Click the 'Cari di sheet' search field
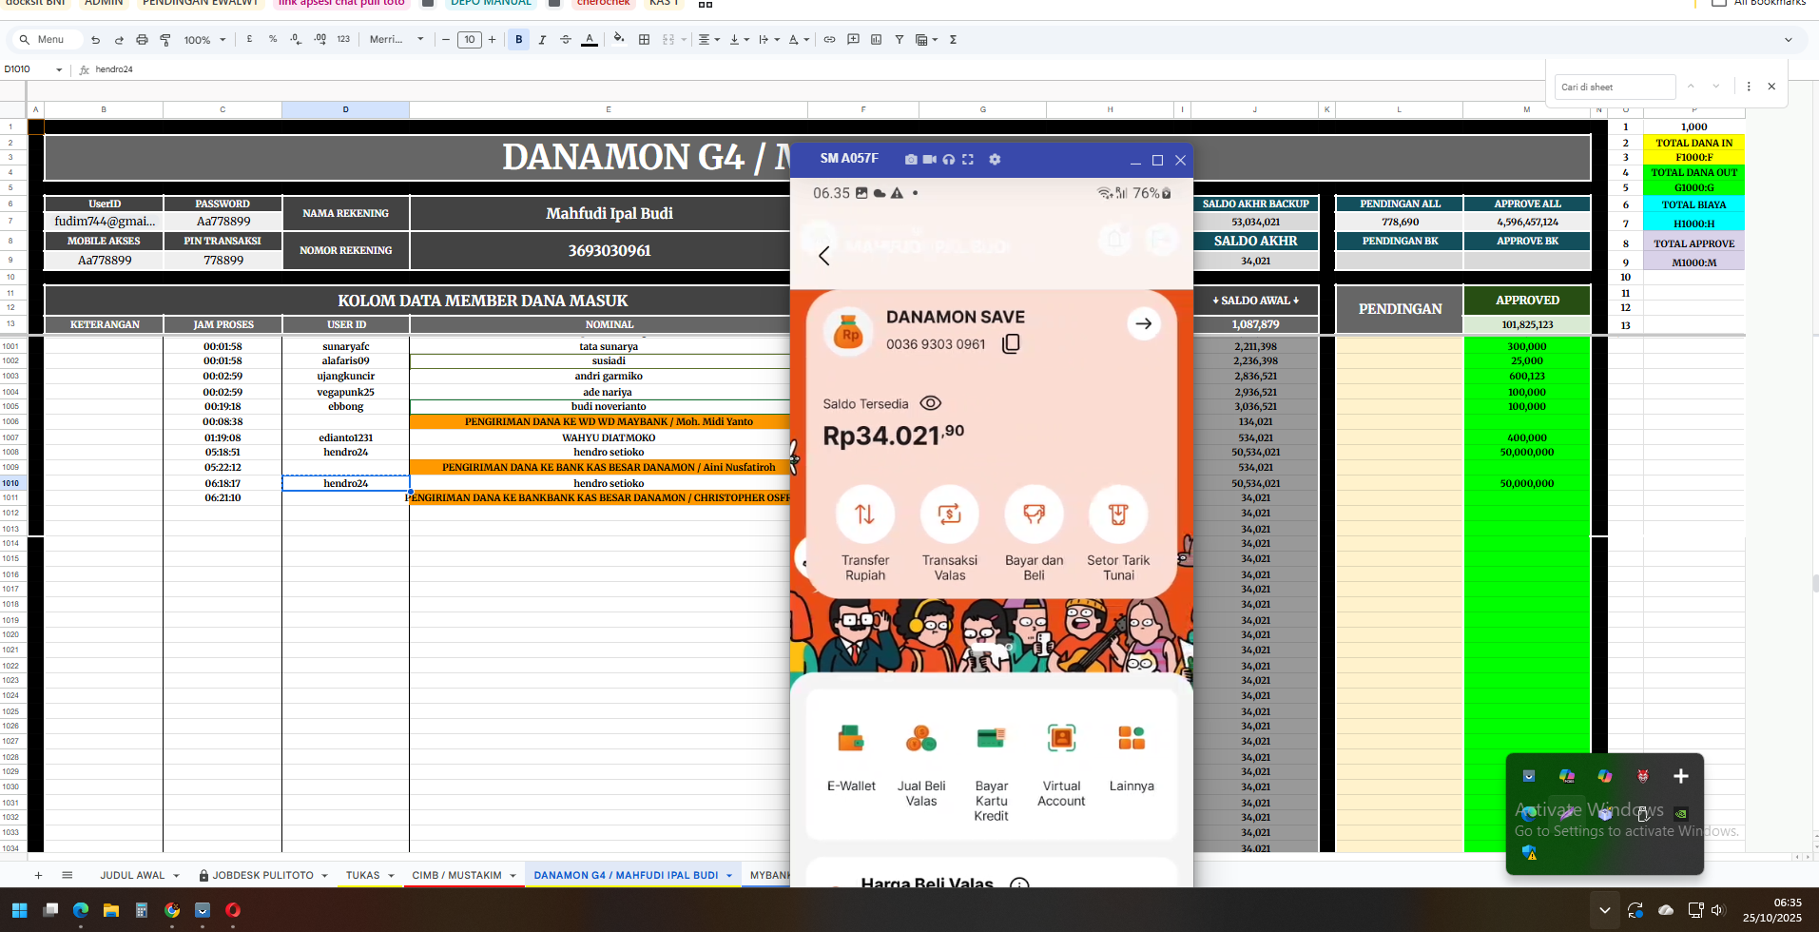 coord(1615,87)
